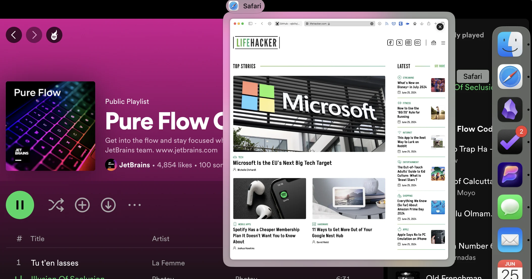This screenshot has height=279, width=532.
Task: Open more options for Pure Flow playlist
Action: [135, 205]
